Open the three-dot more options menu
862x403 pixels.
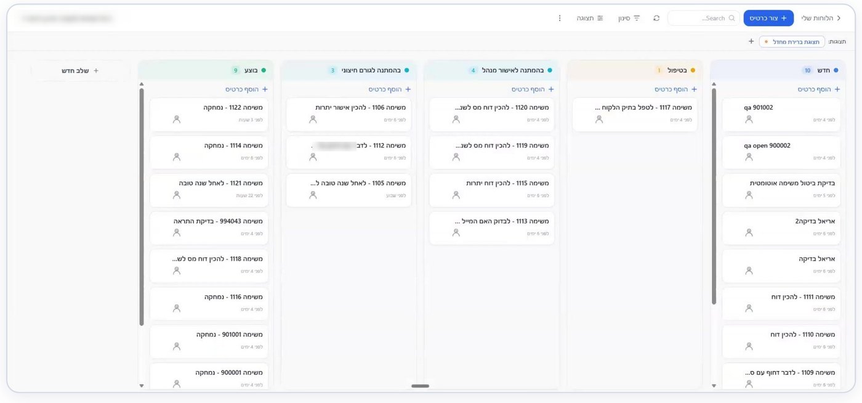[x=560, y=18]
